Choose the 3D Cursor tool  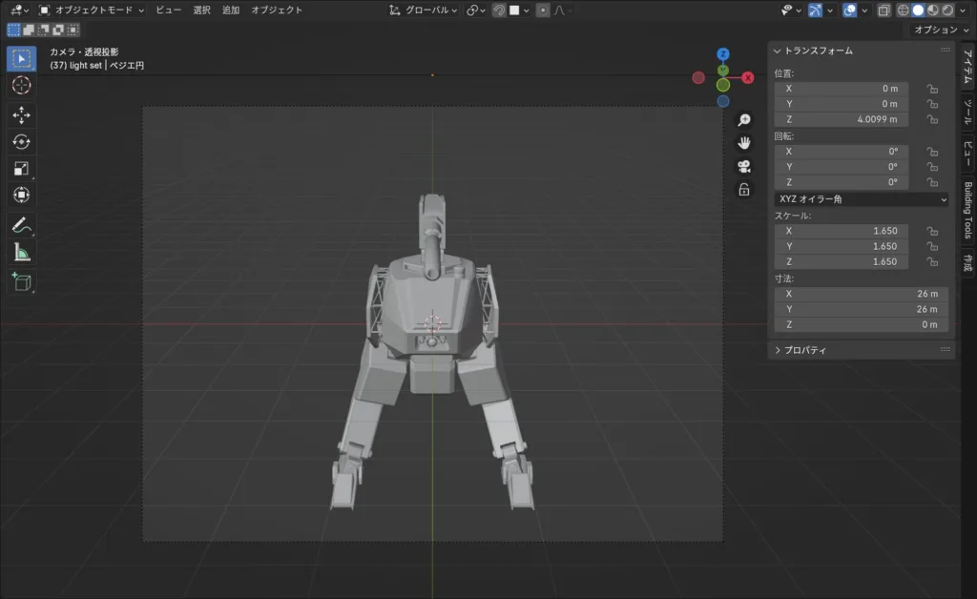tap(21, 86)
